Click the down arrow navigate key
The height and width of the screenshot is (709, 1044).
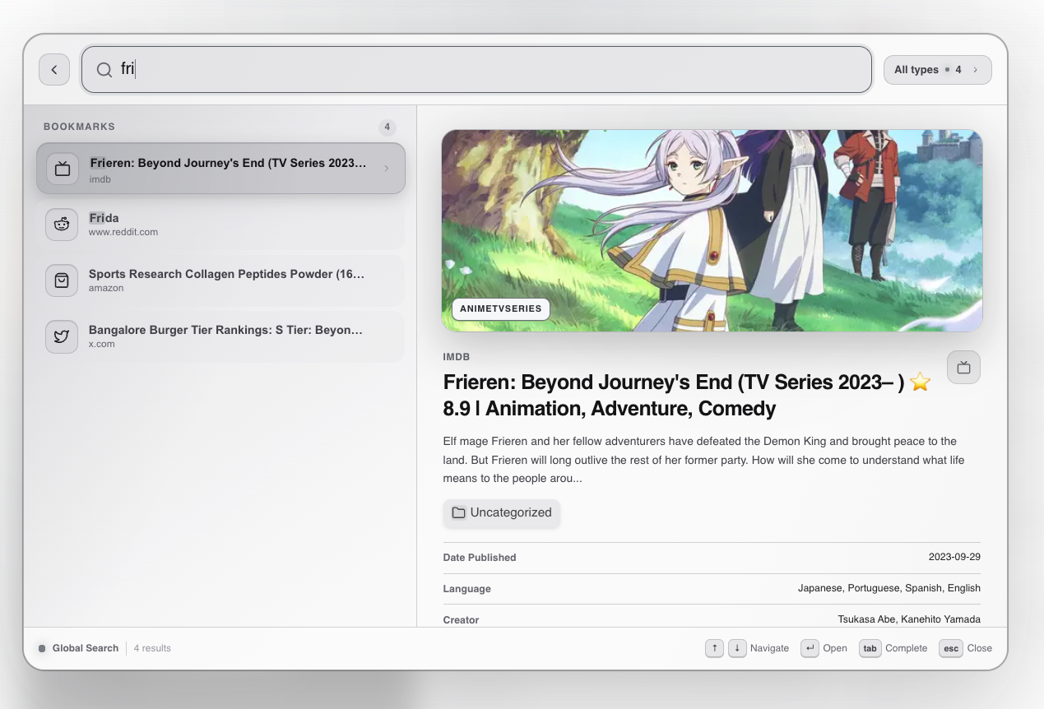point(737,648)
